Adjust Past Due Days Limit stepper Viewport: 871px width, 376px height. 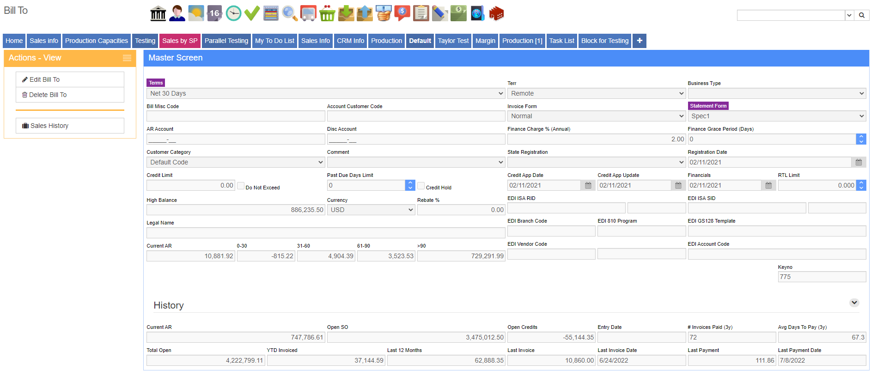(x=410, y=185)
